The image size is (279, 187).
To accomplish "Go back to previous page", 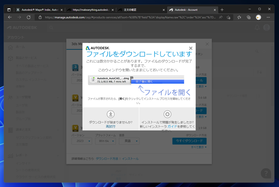I will [10, 17].
